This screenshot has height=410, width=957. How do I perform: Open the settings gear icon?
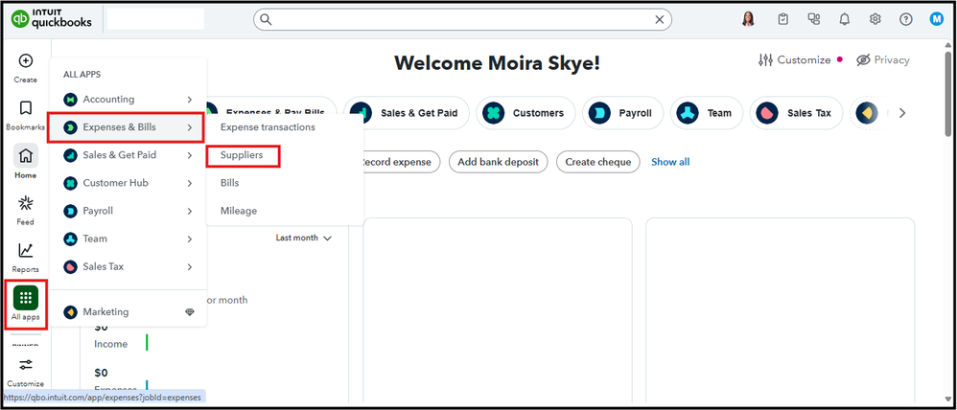point(875,19)
